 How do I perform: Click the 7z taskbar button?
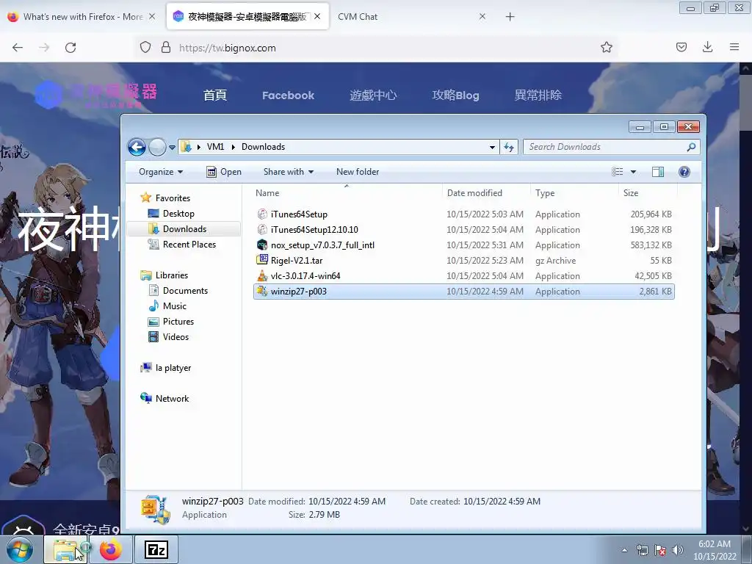coord(156,549)
